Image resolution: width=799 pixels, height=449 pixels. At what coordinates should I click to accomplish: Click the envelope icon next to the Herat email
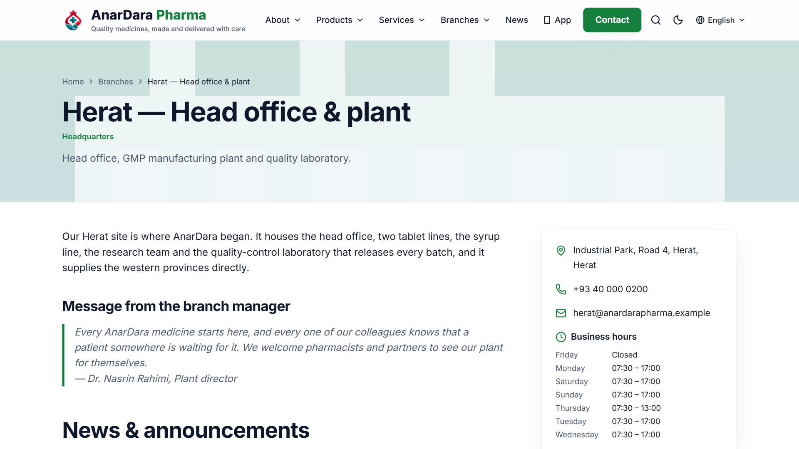tap(561, 313)
